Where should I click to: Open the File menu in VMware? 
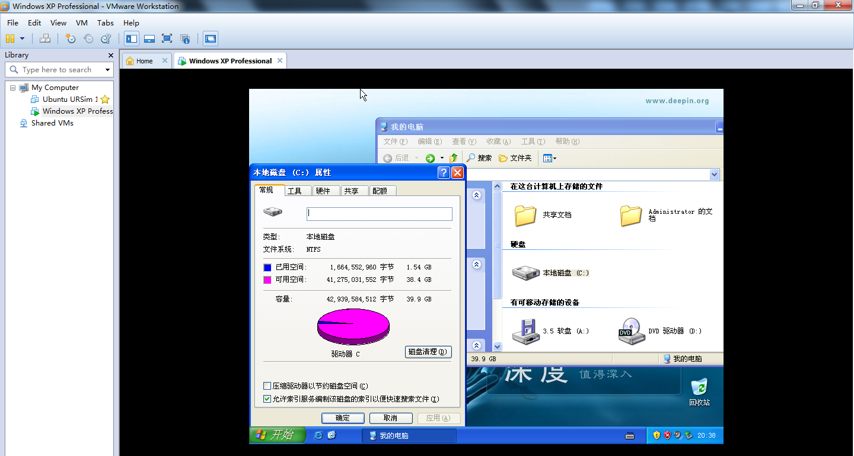click(x=12, y=23)
